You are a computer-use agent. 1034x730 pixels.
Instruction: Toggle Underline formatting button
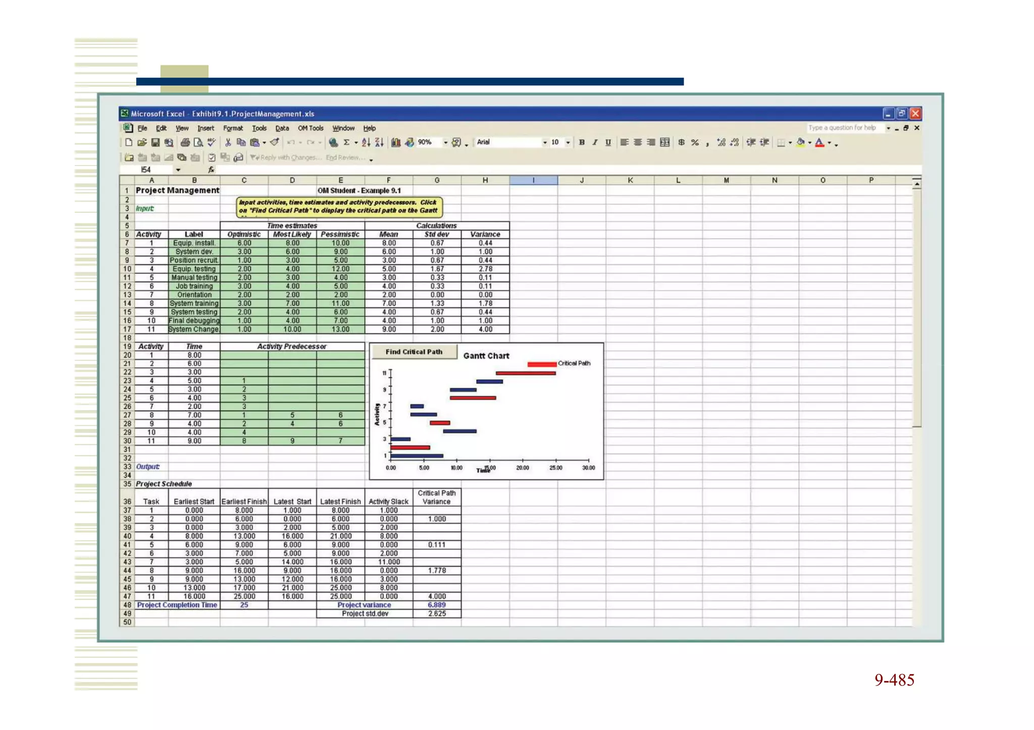click(x=608, y=143)
